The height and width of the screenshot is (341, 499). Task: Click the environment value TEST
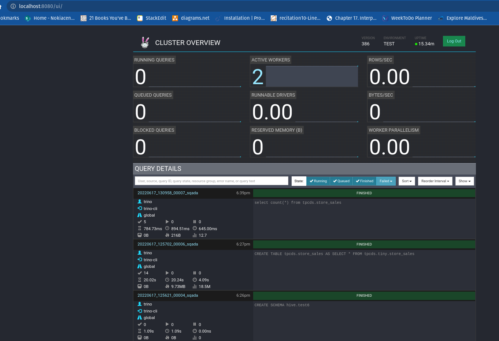(x=389, y=44)
